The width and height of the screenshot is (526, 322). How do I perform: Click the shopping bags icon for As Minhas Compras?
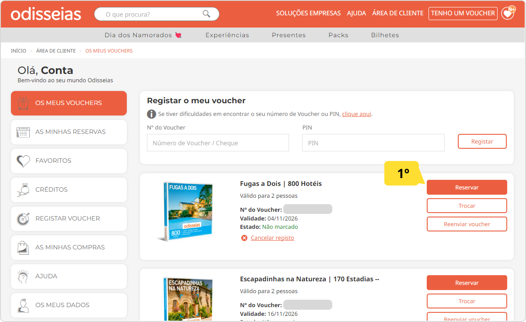click(23, 248)
